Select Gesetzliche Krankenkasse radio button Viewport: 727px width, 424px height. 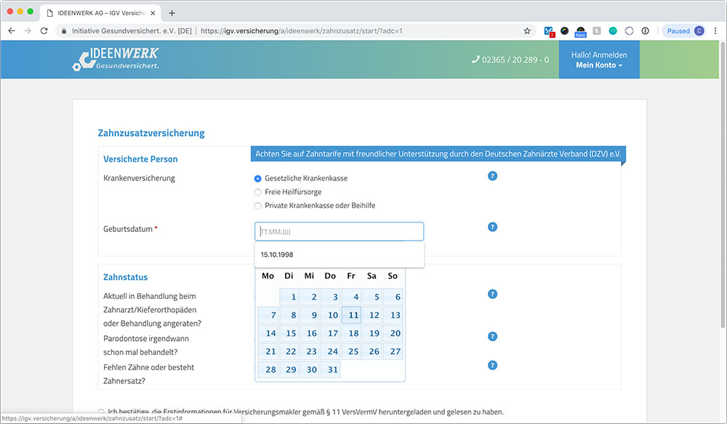point(258,179)
